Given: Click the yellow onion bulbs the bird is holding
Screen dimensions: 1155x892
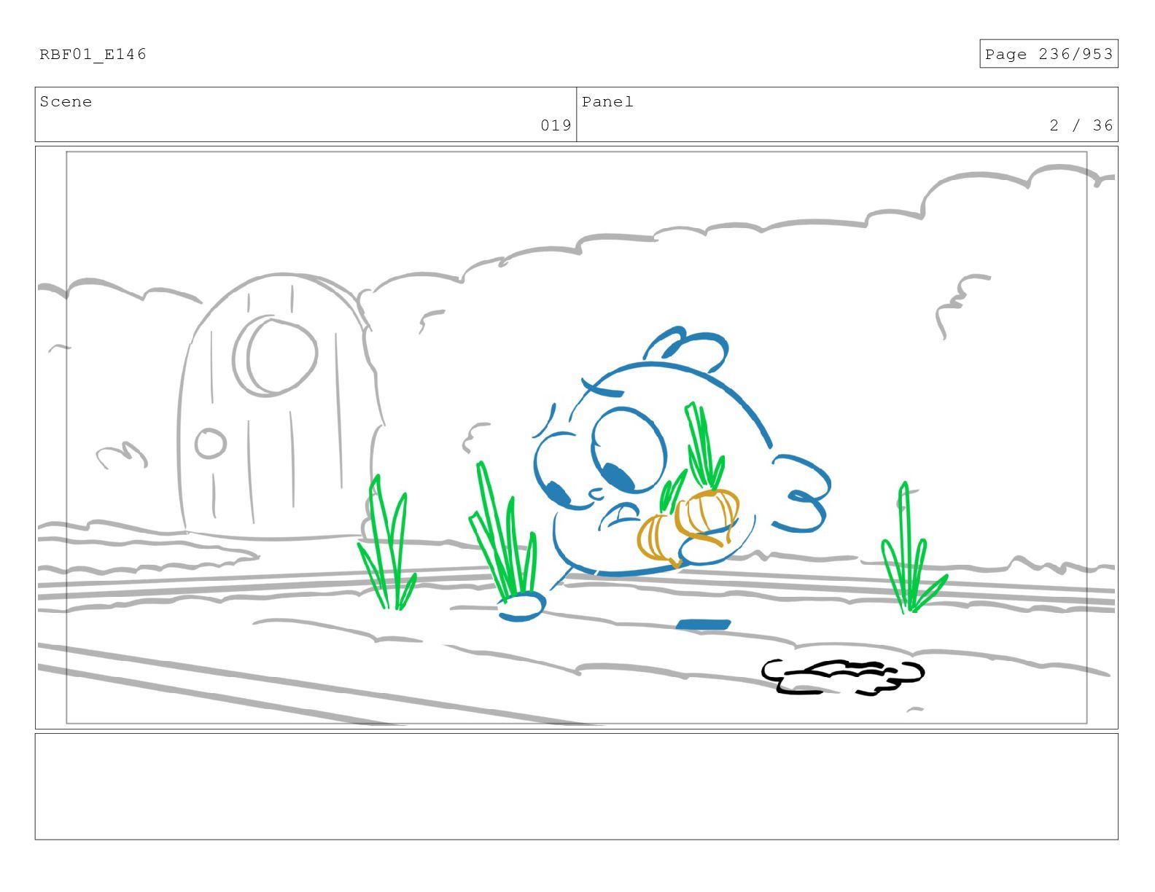Looking at the screenshot, I should pos(688,528).
